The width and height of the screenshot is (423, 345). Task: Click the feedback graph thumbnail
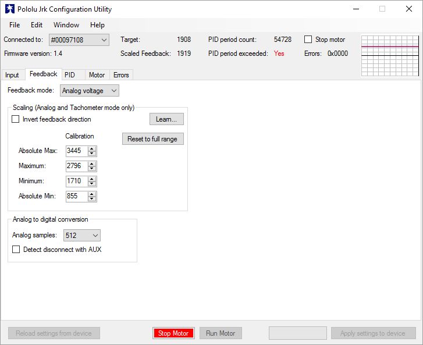pyautogui.click(x=390, y=56)
